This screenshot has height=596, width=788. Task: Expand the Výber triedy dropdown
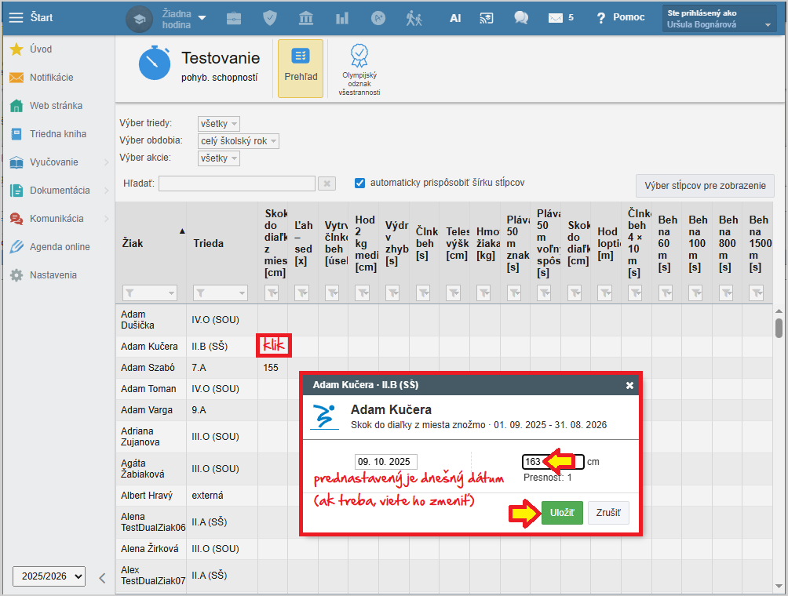pyautogui.click(x=219, y=124)
